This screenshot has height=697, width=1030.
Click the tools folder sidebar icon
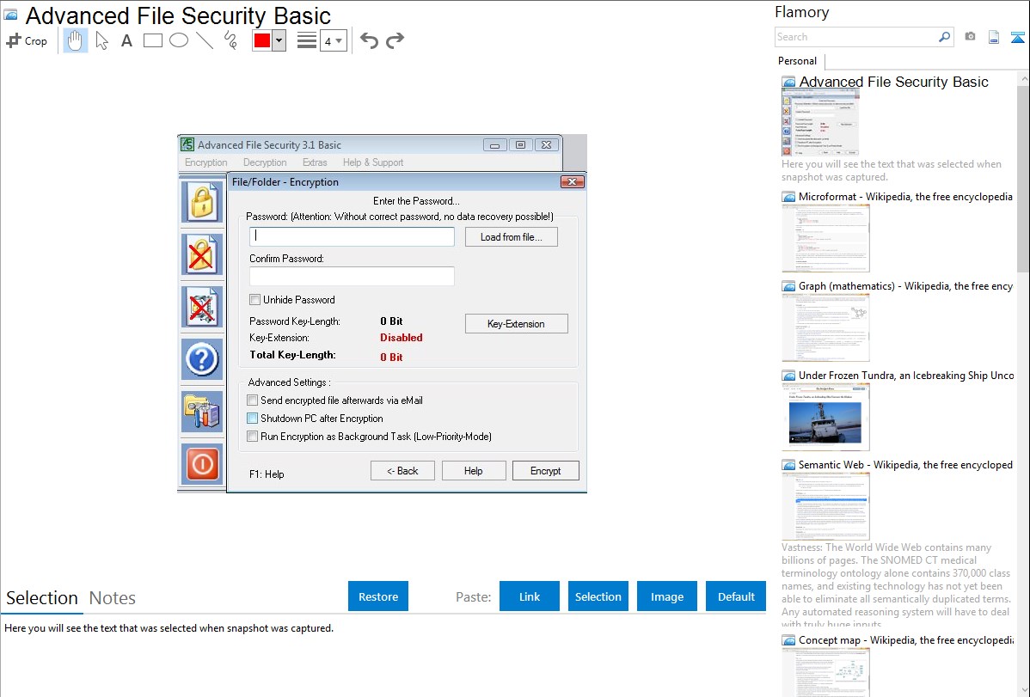pyautogui.click(x=202, y=412)
